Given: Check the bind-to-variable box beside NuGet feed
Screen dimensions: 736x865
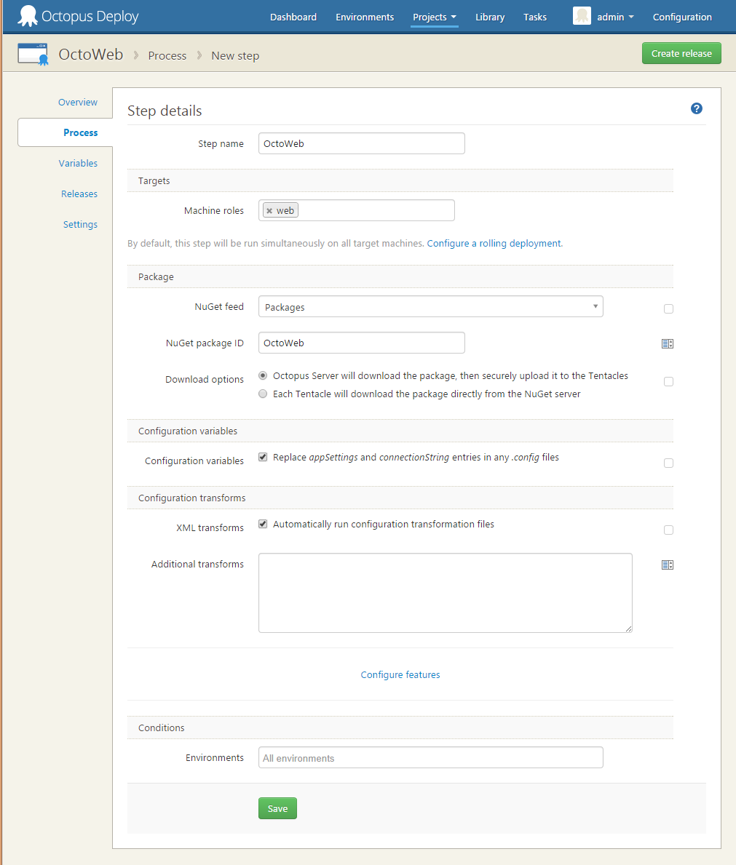Looking at the screenshot, I should pos(668,308).
